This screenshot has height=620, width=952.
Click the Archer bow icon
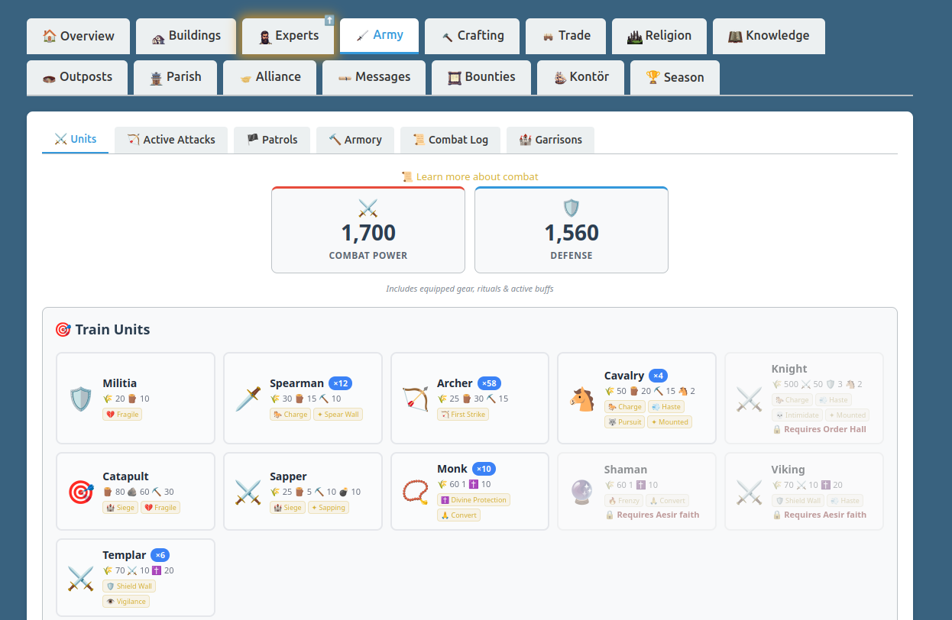pyautogui.click(x=415, y=399)
